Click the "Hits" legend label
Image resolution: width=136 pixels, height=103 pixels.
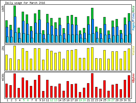[x=133, y=9]
